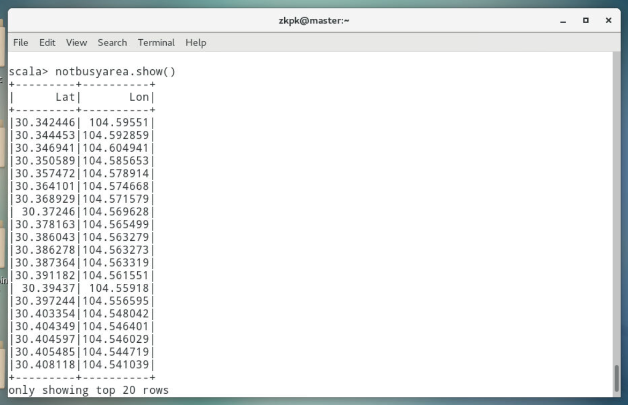Minimize the zkpk@master terminal window
This screenshot has height=405, width=628.
point(563,20)
